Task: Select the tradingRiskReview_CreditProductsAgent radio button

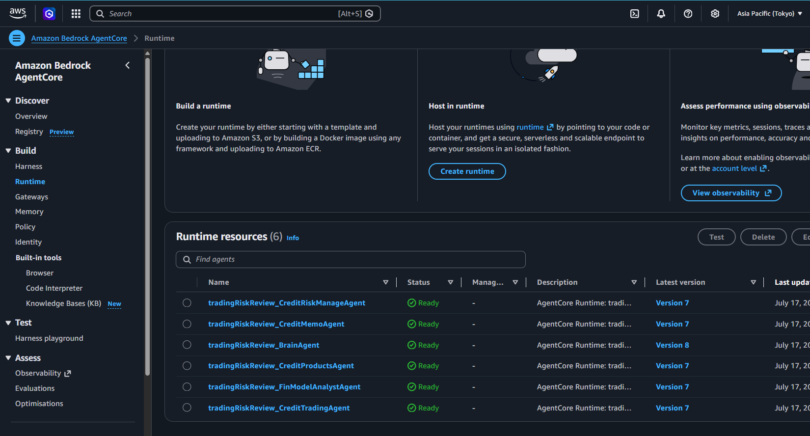Action: 187,366
